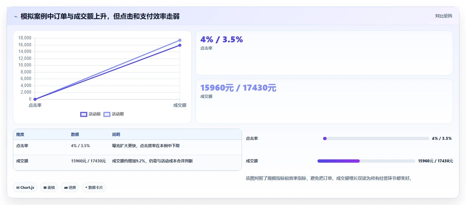Click the 10,000 y-axis label
The height and width of the screenshot is (205, 466).
(x=25, y=65)
